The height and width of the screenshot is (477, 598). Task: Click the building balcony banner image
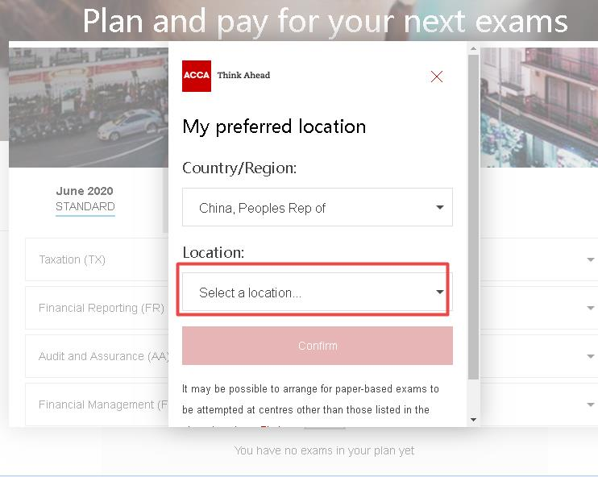(539, 107)
